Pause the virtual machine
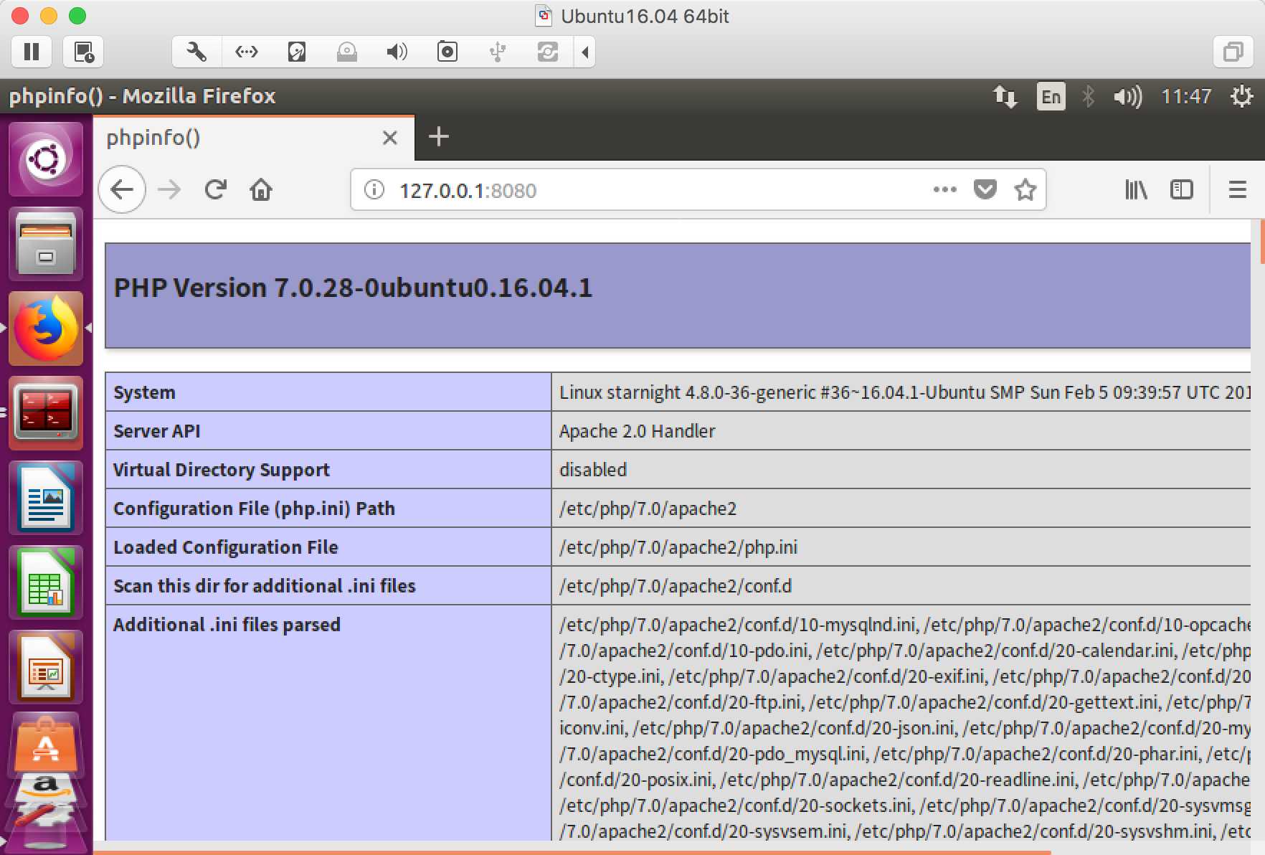Viewport: 1265px width, 855px height. [x=32, y=52]
